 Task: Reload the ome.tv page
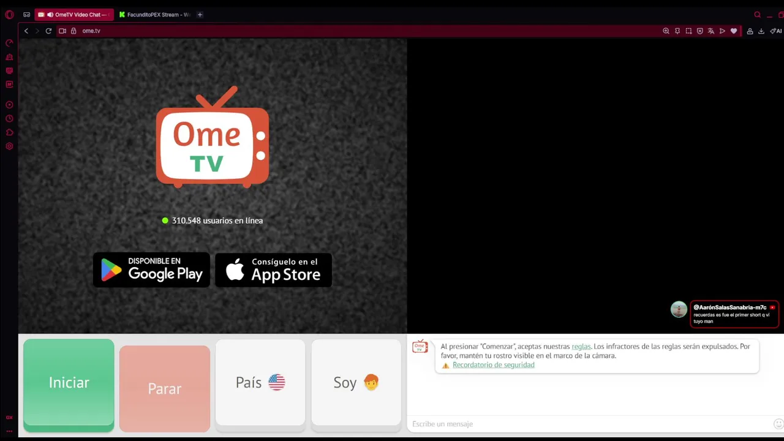48,31
